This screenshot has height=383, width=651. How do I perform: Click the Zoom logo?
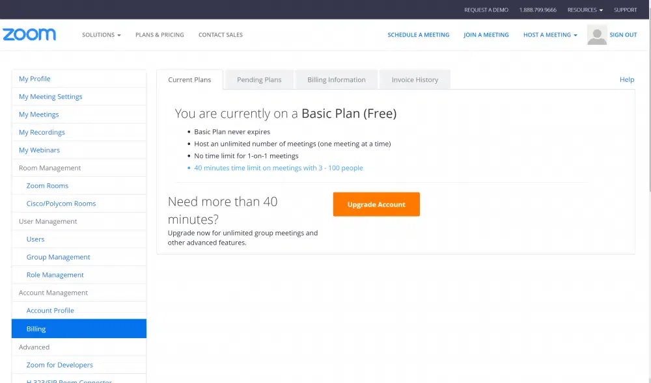[29, 34]
